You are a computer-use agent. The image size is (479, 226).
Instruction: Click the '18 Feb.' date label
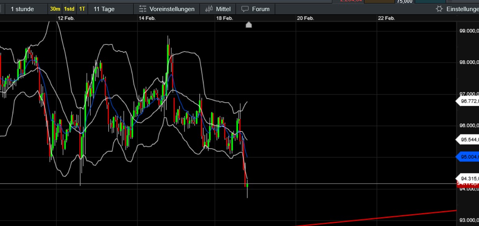pos(224,18)
